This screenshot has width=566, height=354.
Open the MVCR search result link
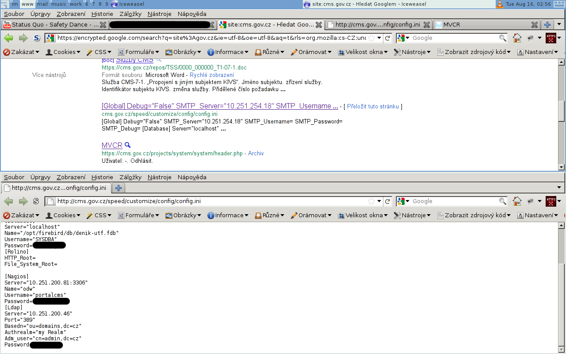point(112,145)
